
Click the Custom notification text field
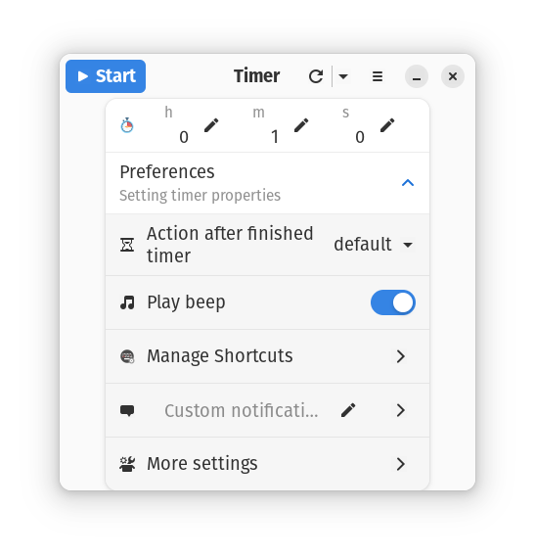241,410
